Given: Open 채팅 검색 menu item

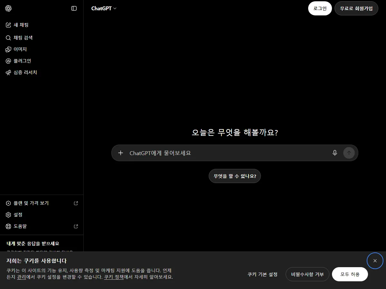Looking at the screenshot, I should [x=41, y=38].
